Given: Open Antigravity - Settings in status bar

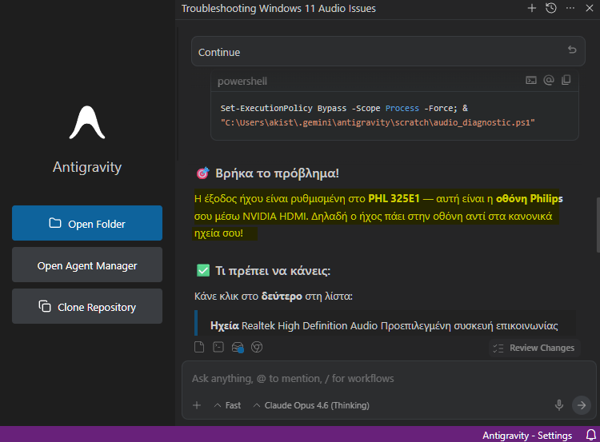Looking at the screenshot, I should (x=526, y=436).
